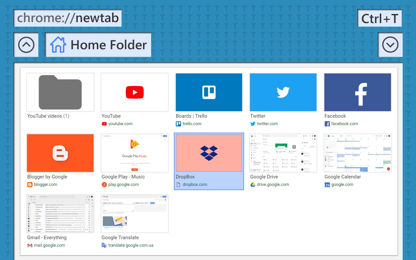This screenshot has width=416, height=260.
Task: Open the Google Play Music thumbnail
Action: click(x=135, y=153)
